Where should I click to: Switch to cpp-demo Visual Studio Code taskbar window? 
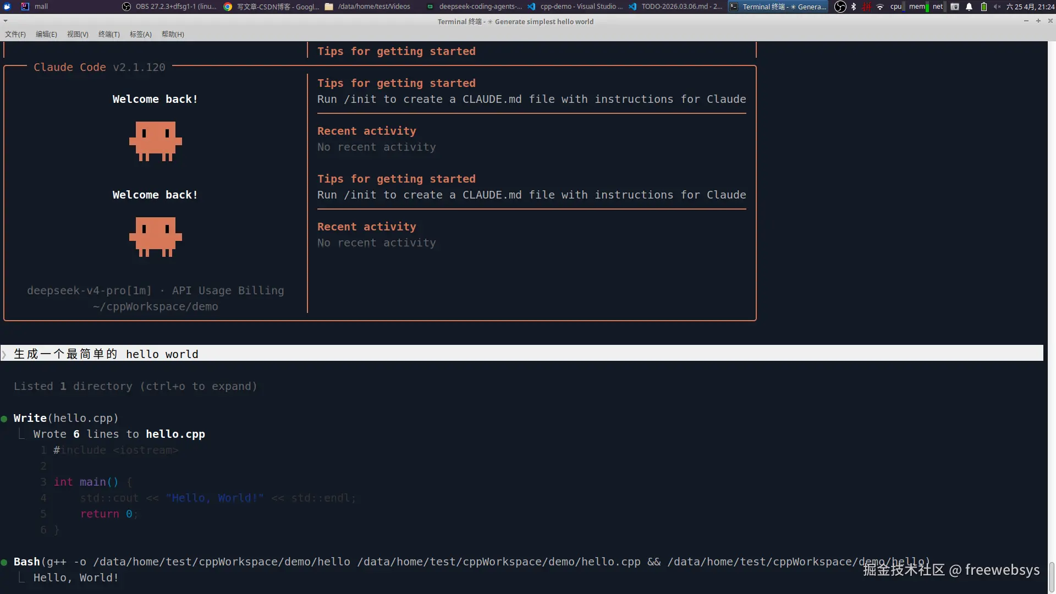click(575, 7)
